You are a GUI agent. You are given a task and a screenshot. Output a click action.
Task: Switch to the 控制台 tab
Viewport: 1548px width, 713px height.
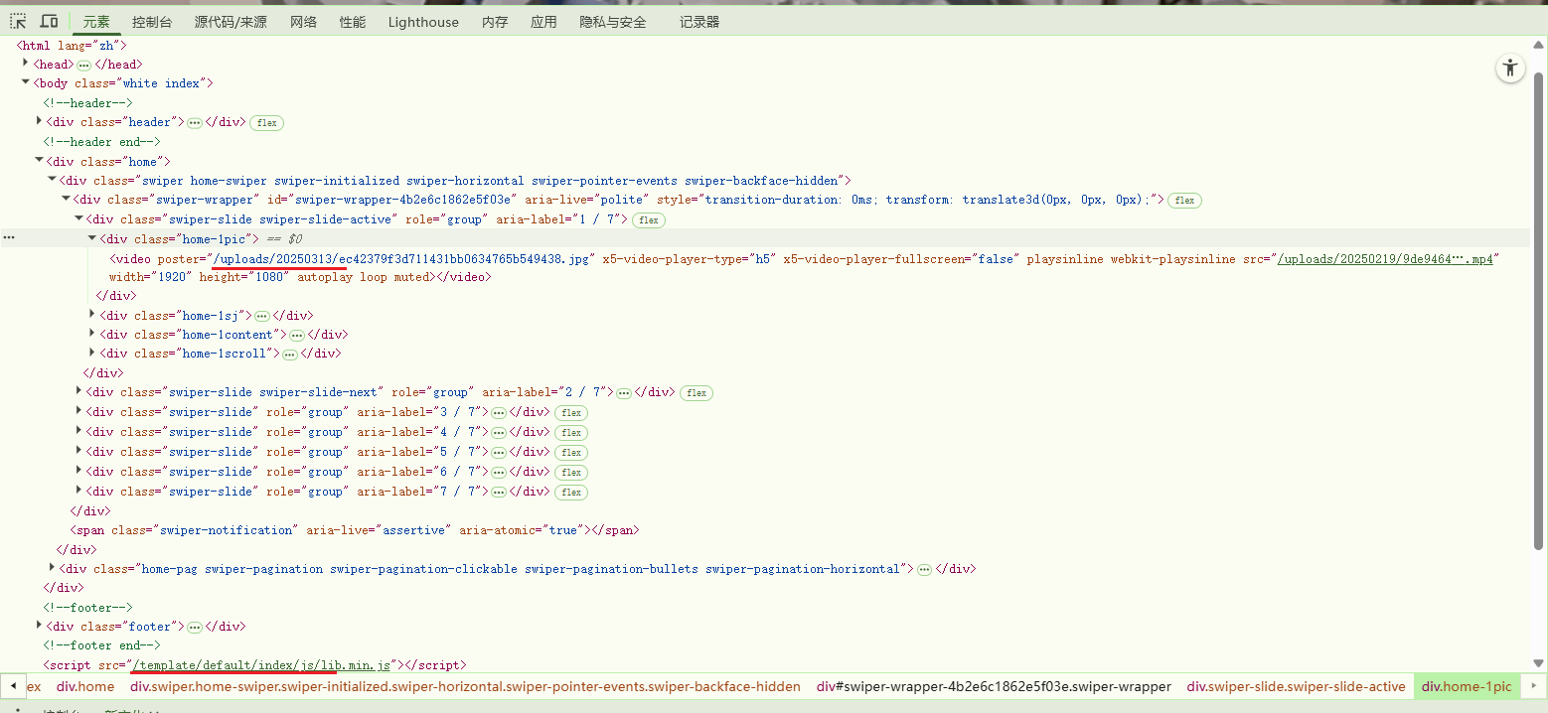151,22
